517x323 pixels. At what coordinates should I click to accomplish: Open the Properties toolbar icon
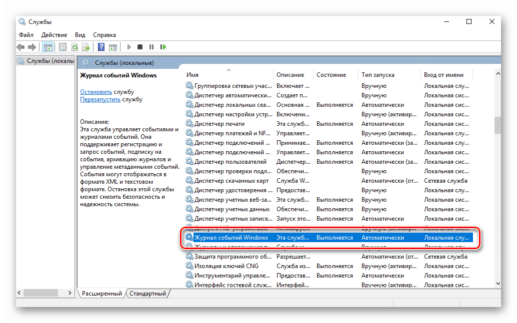62,47
